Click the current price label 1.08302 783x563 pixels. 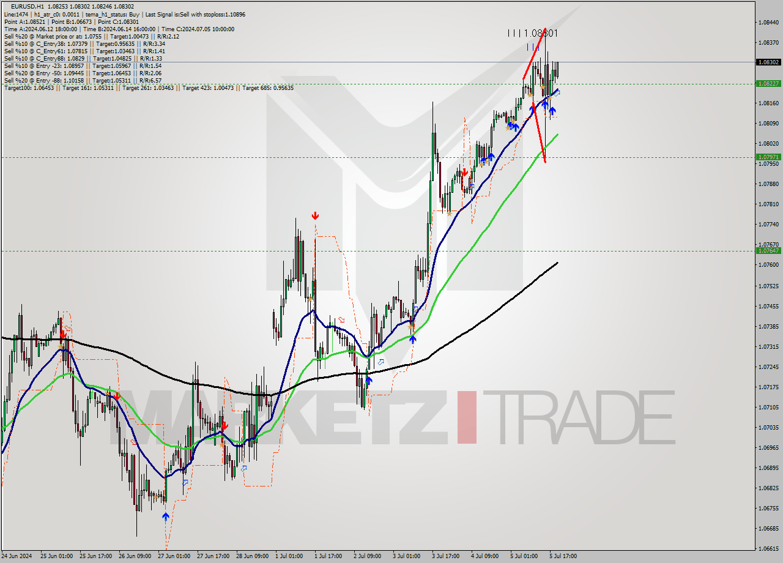[768, 62]
